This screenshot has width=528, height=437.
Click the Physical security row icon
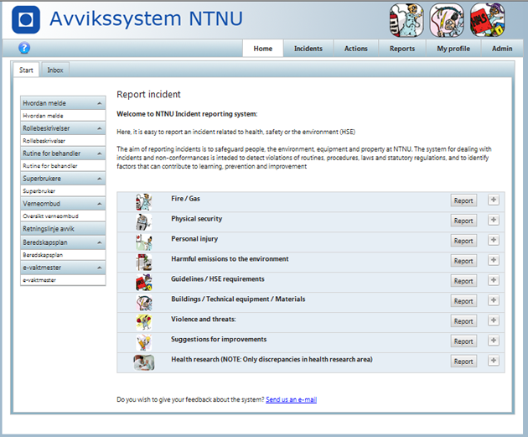coord(144,222)
